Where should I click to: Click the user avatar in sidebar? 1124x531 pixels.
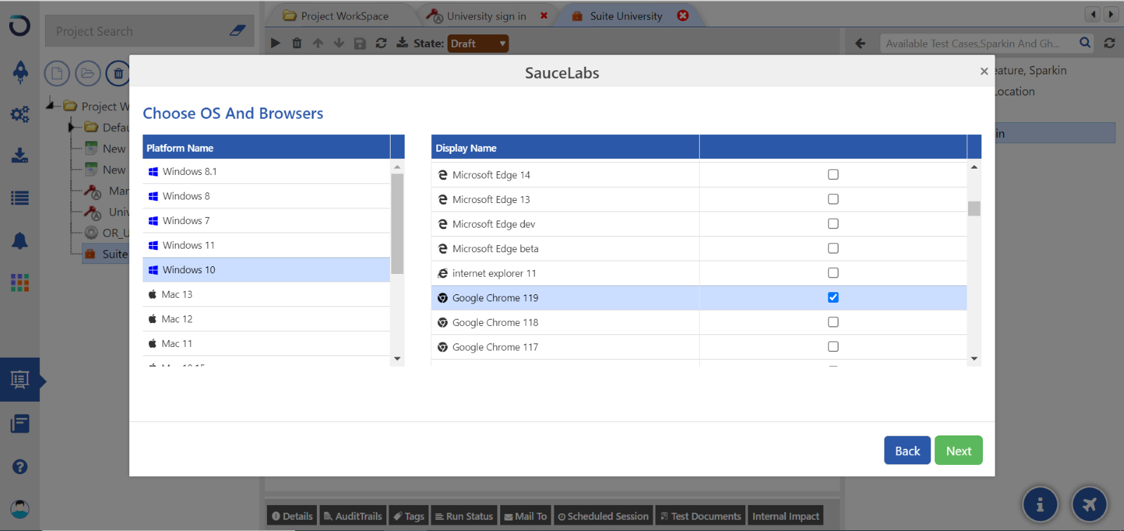(20, 509)
